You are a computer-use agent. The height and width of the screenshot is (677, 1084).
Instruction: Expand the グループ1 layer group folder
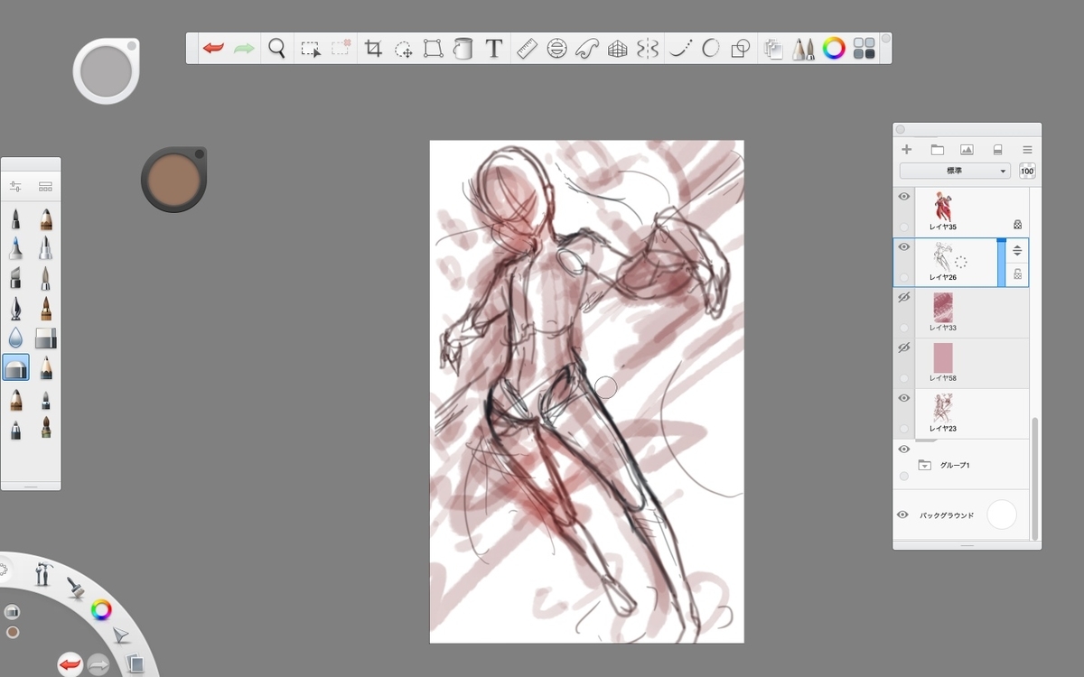coord(924,465)
